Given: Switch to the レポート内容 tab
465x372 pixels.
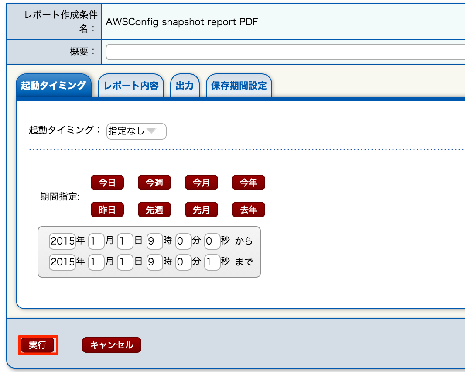Looking at the screenshot, I should 131,86.
